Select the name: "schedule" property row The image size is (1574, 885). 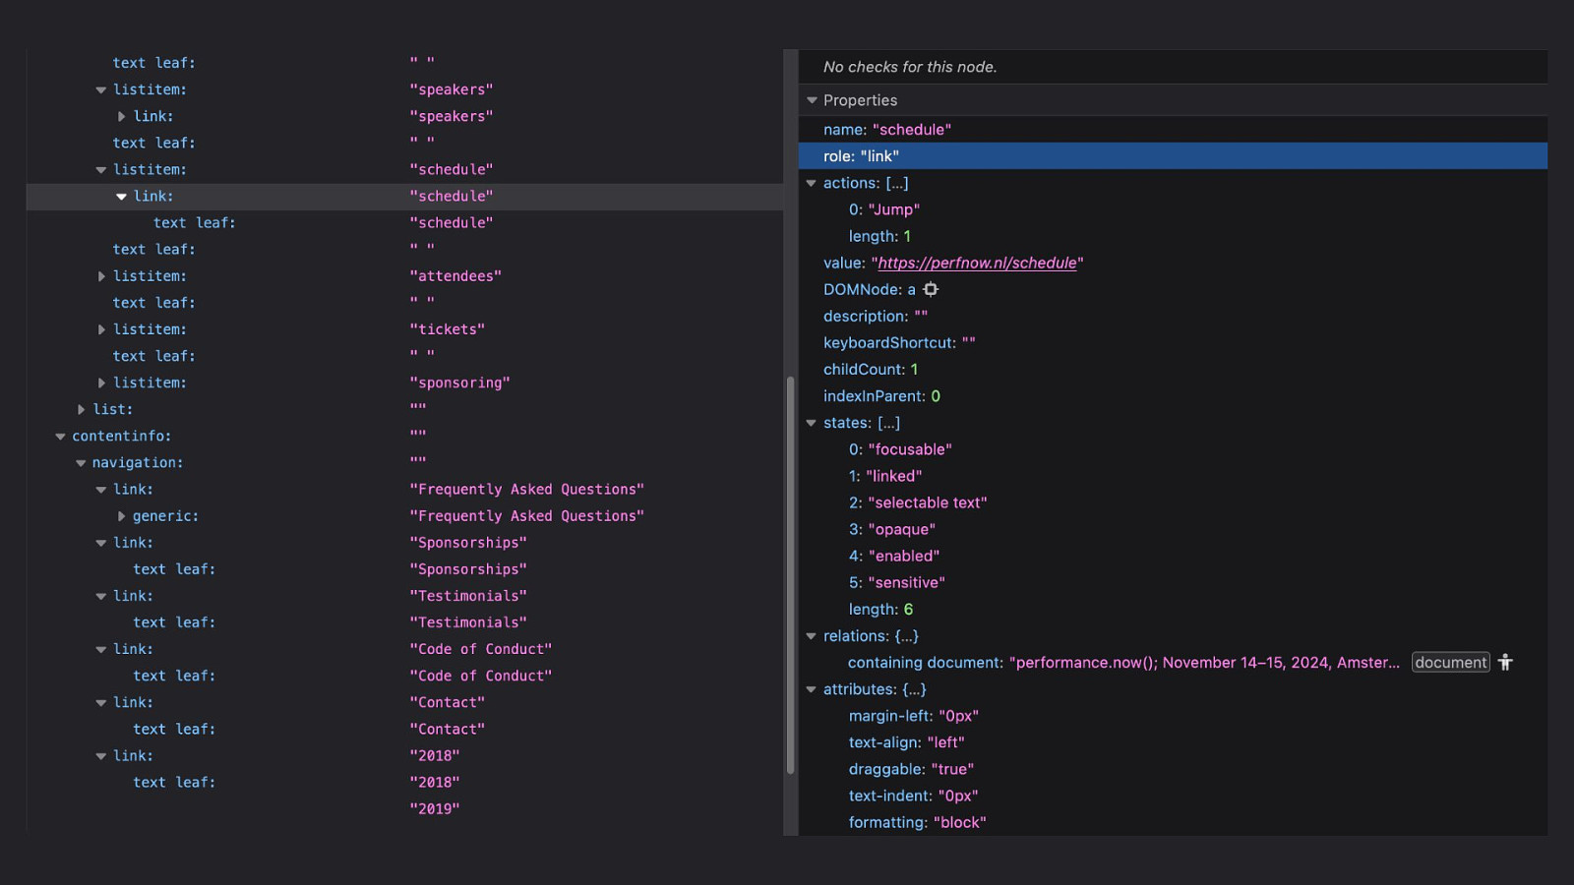click(1173, 130)
